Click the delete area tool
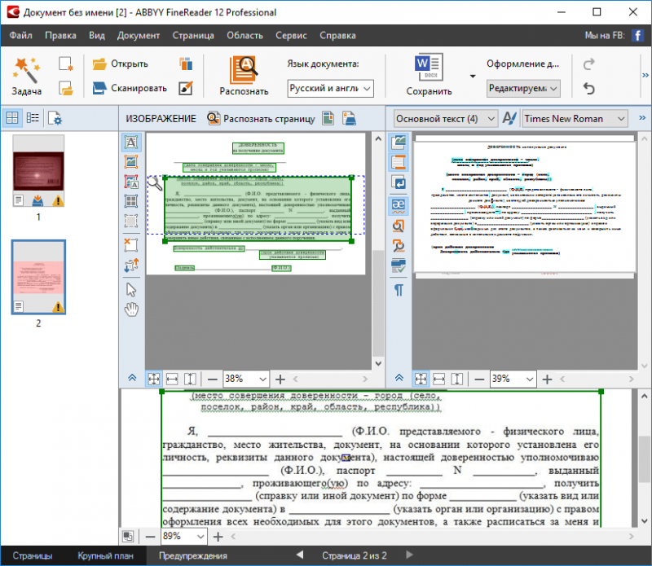 (131, 245)
